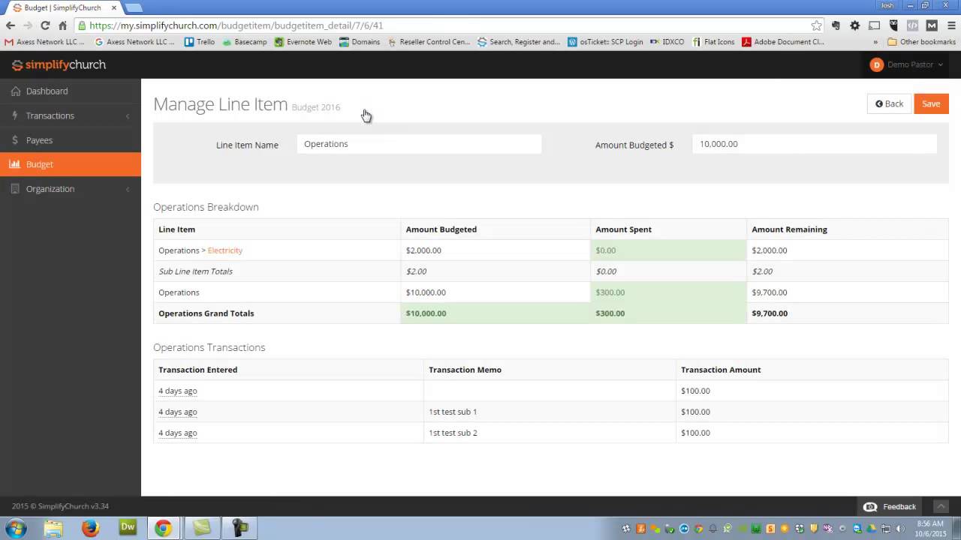Open the osTicket: SCP Login bookmark

(x=605, y=42)
